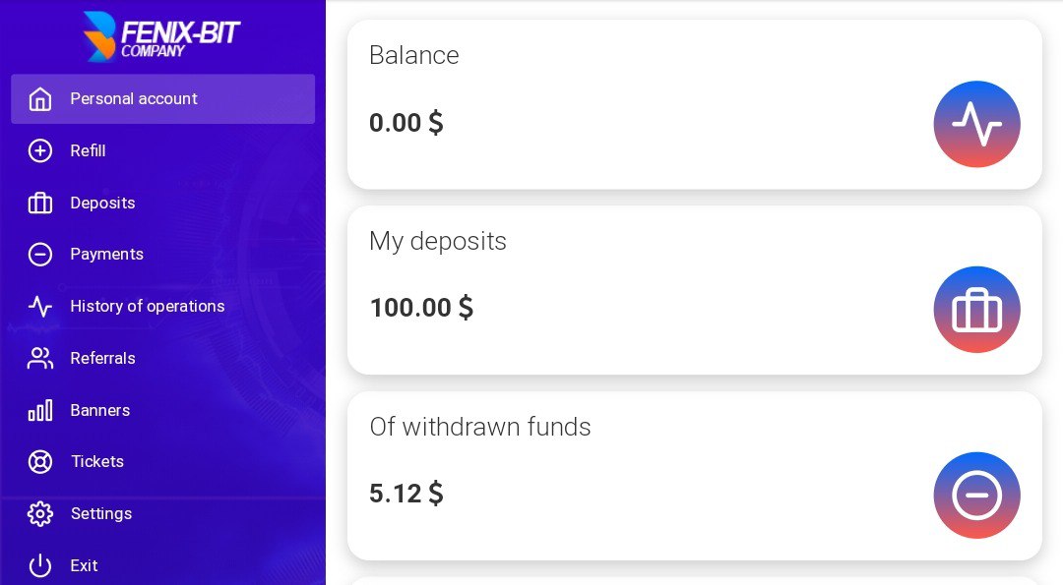Click the gear icon for Settings
Screen dimensions: 1063x585
(40, 514)
